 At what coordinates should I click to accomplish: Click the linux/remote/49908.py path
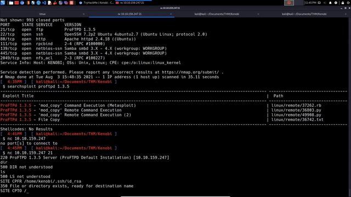click(x=296, y=115)
